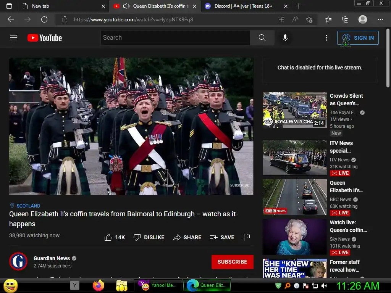
Task: Click the SAVE button
Action: tap(222, 237)
